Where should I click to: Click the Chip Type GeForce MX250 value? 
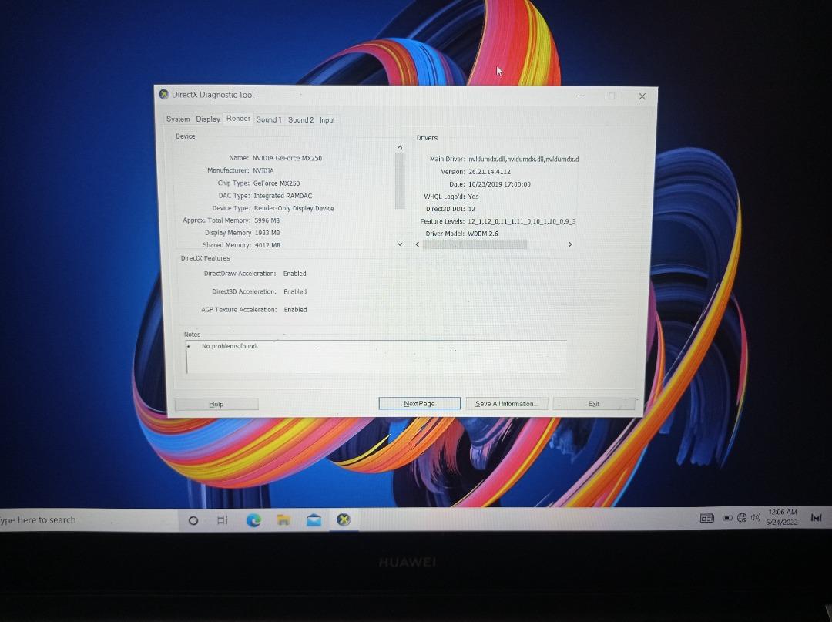point(277,183)
